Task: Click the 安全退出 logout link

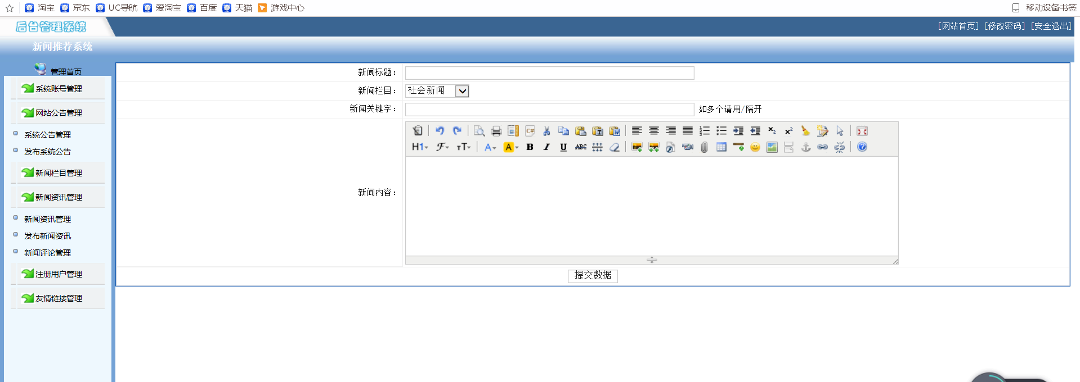Action: pos(1051,26)
